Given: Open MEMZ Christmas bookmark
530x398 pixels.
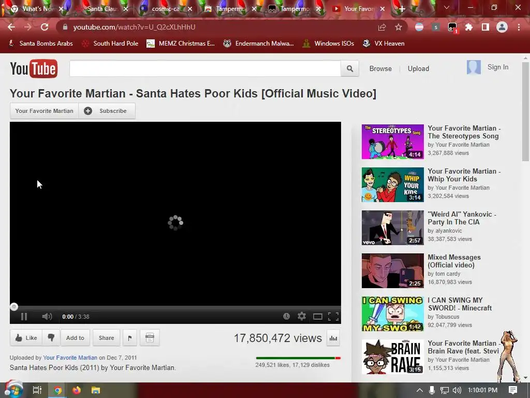Looking at the screenshot, I should (x=181, y=44).
